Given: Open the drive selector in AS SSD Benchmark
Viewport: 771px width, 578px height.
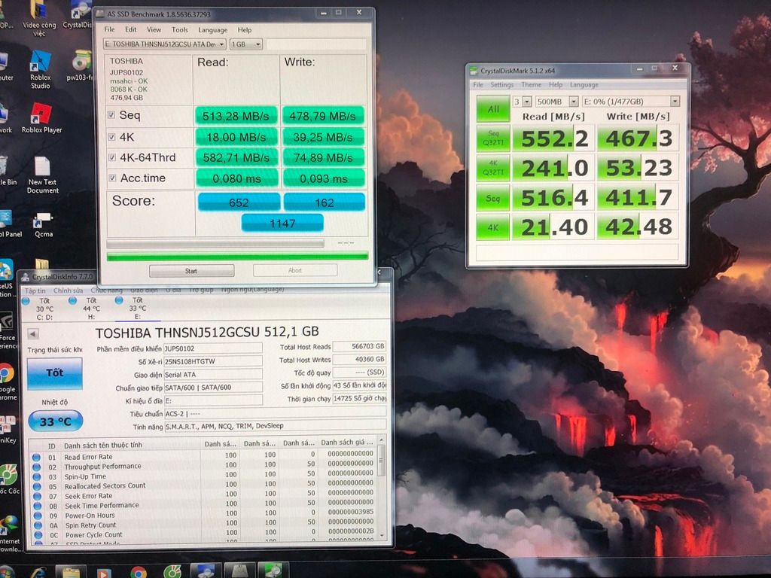Looking at the screenshot, I should click(165, 44).
